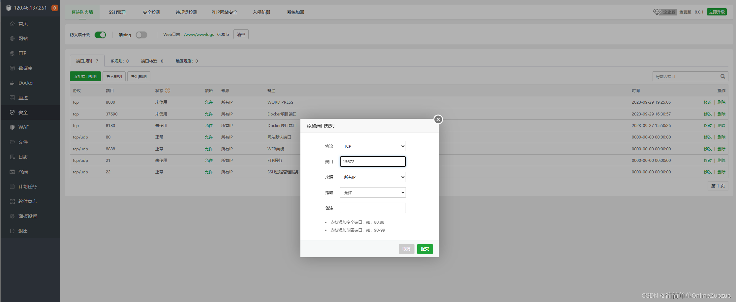The image size is (736, 302).
Task: Click the 添加端口规则 green button
Action: 85,76
